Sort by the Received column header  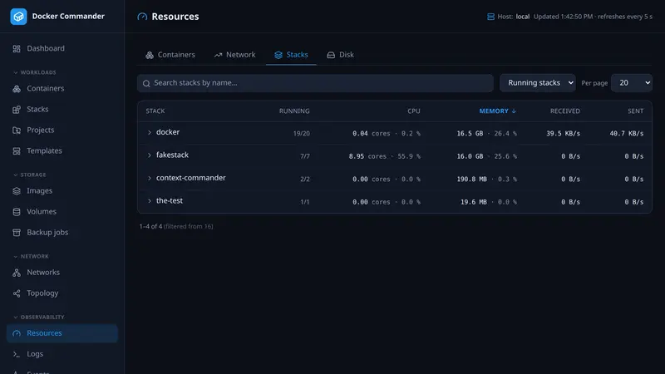(565, 111)
